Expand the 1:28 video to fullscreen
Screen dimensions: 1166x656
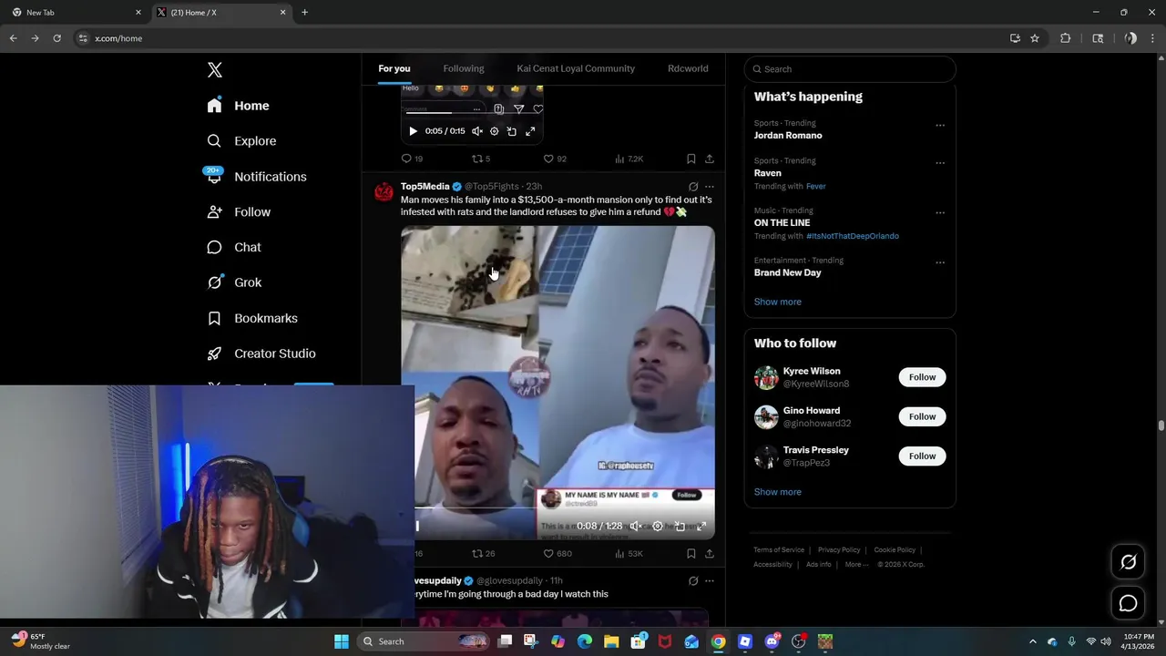[701, 526]
